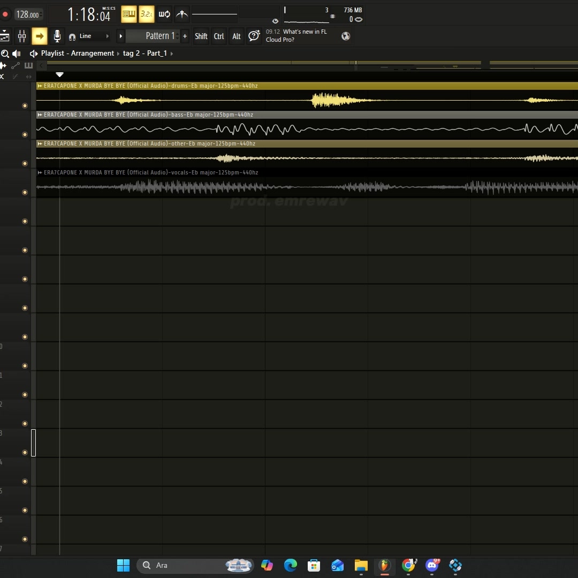Click tag 2 - Part_1 breadcrumb
Viewport: 578px width, 578px height.
(x=145, y=53)
